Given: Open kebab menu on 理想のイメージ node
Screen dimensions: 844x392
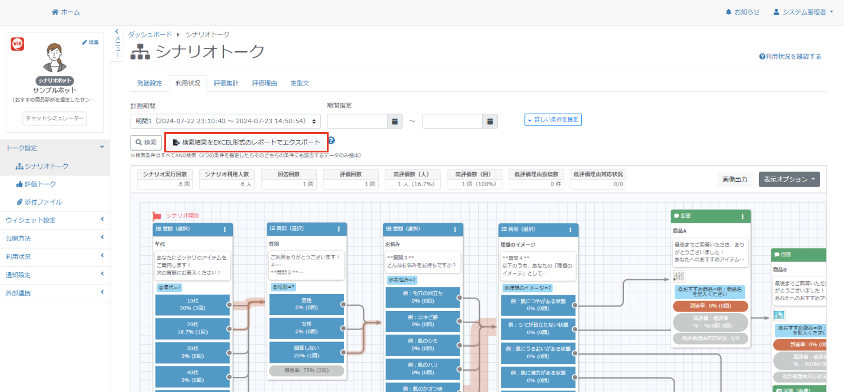Looking at the screenshot, I should [x=571, y=229].
